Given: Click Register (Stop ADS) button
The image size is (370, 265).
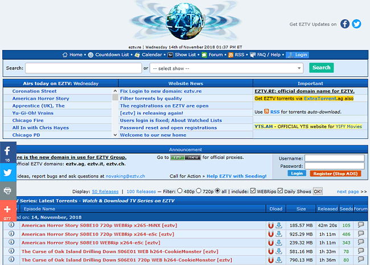Looking at the screenshot, I should tap(335, 173).
